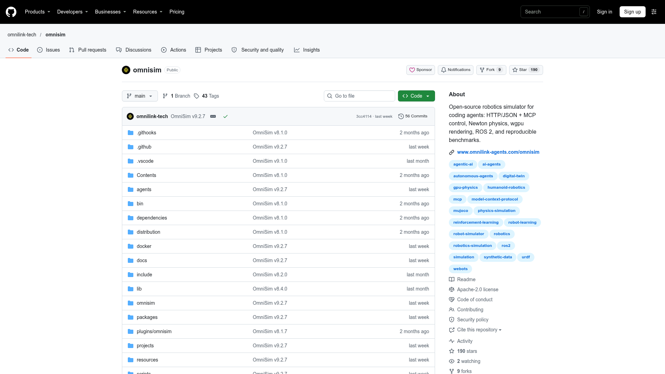Switch to the Issues tab
This screenshot has width=665, height=374.
click(48, 50)
